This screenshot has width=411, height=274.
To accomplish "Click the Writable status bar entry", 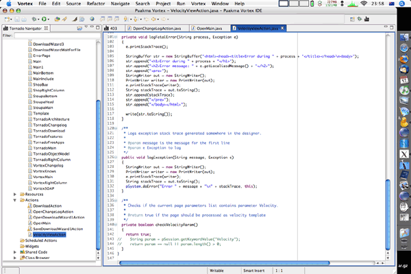I will click(216, 271).
